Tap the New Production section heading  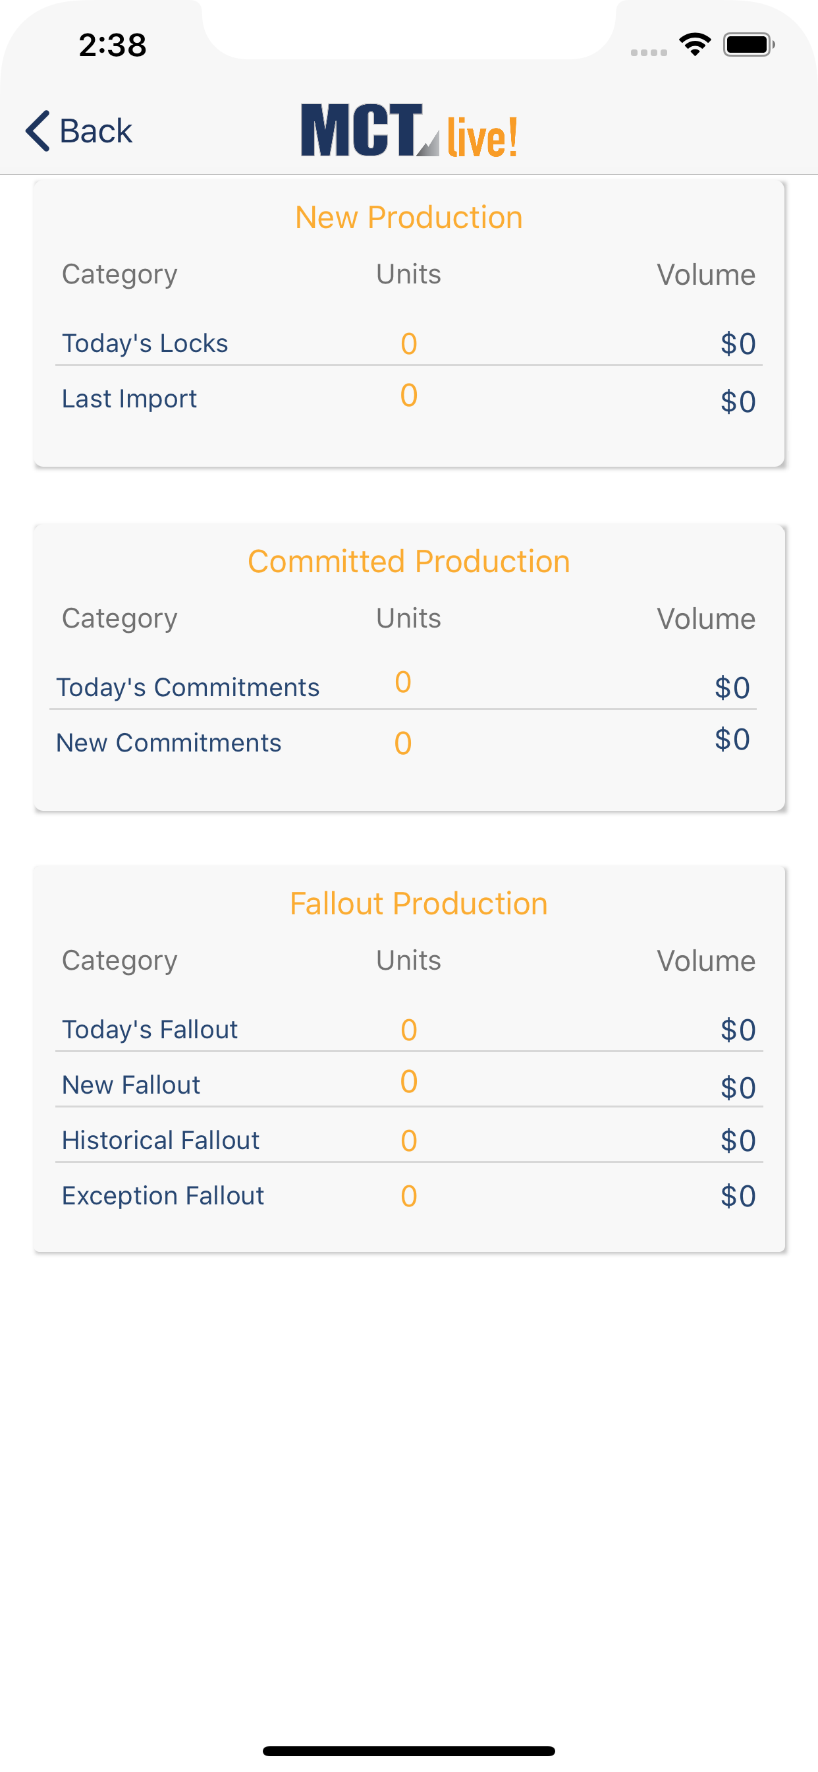click(409, 218)
